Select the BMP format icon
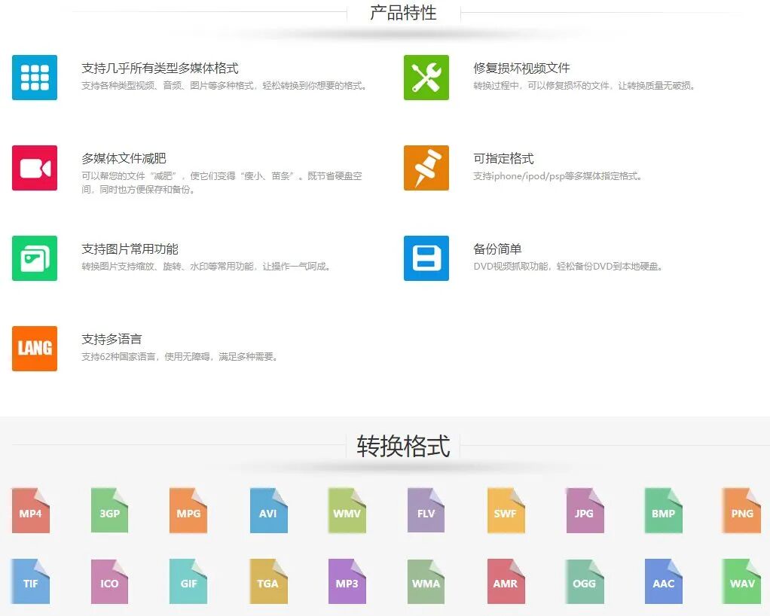The width and height of the screenshot is (770, 616). (664, 511)
